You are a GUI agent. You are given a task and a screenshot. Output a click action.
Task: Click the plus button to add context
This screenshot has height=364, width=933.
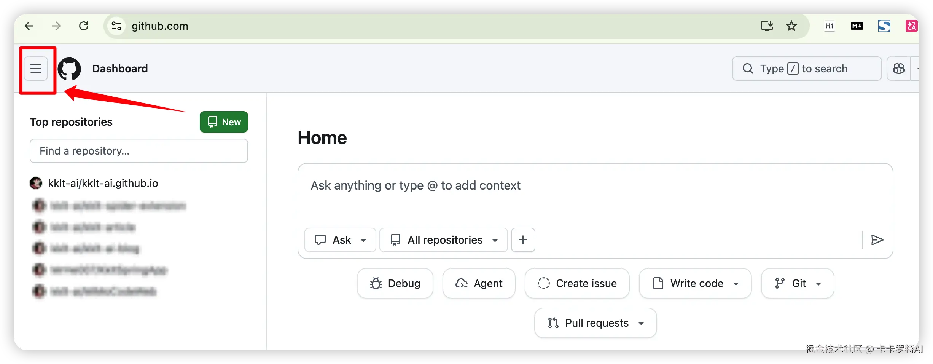(x=523, y=240)
